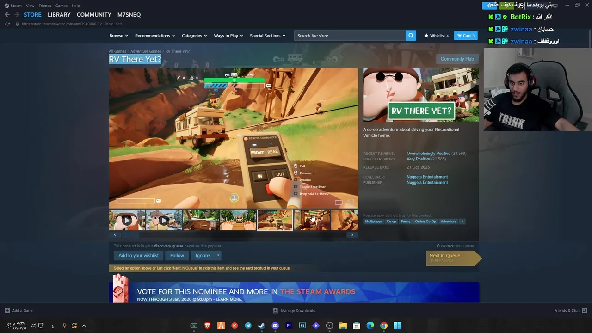592x333 pixels.
Task: Open the Friends menu
Action: point(45,6)
